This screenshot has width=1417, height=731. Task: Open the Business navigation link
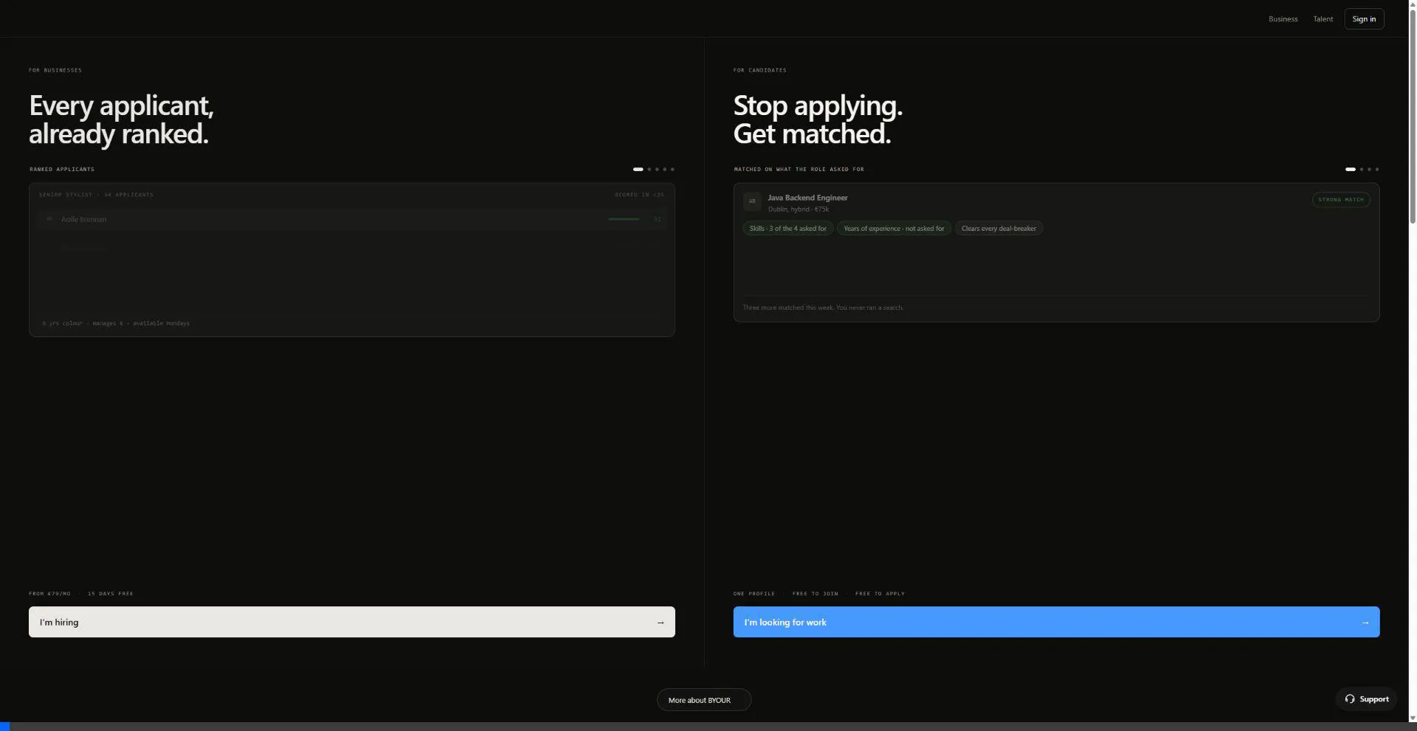(1283, 19)
